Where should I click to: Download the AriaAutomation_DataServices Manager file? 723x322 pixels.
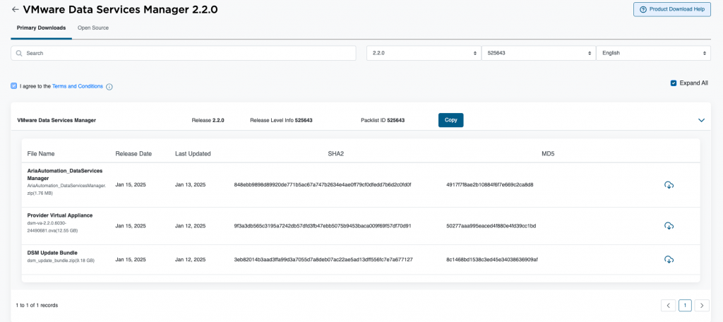669,185
